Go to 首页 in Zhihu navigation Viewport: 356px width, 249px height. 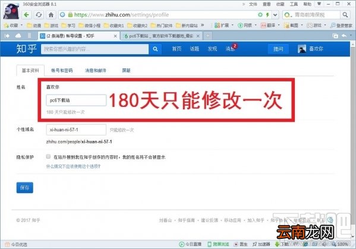177,49
